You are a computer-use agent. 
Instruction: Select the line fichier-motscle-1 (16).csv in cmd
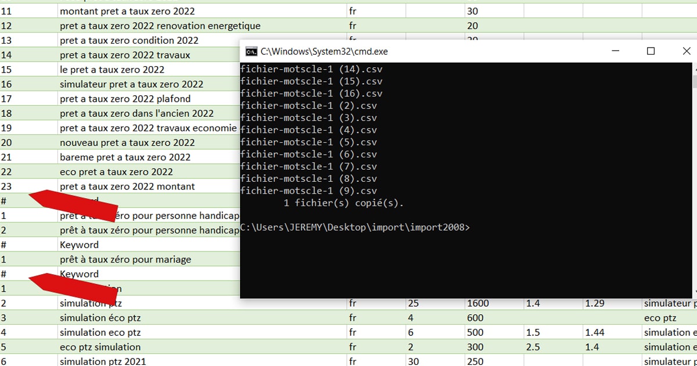click(311, 94)
